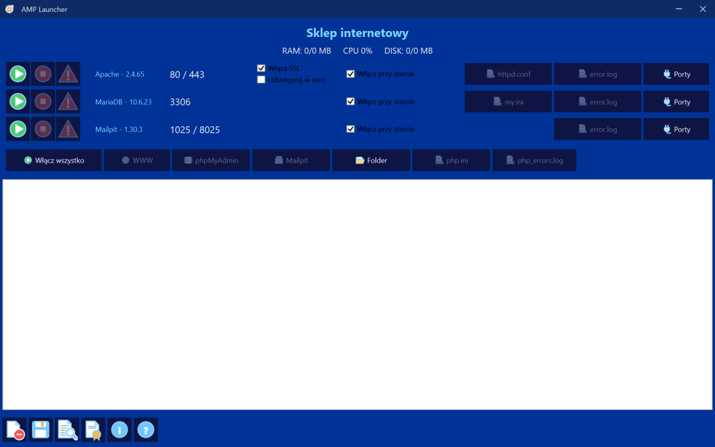Click MariaDB port 3306 text

pos(180,102)
